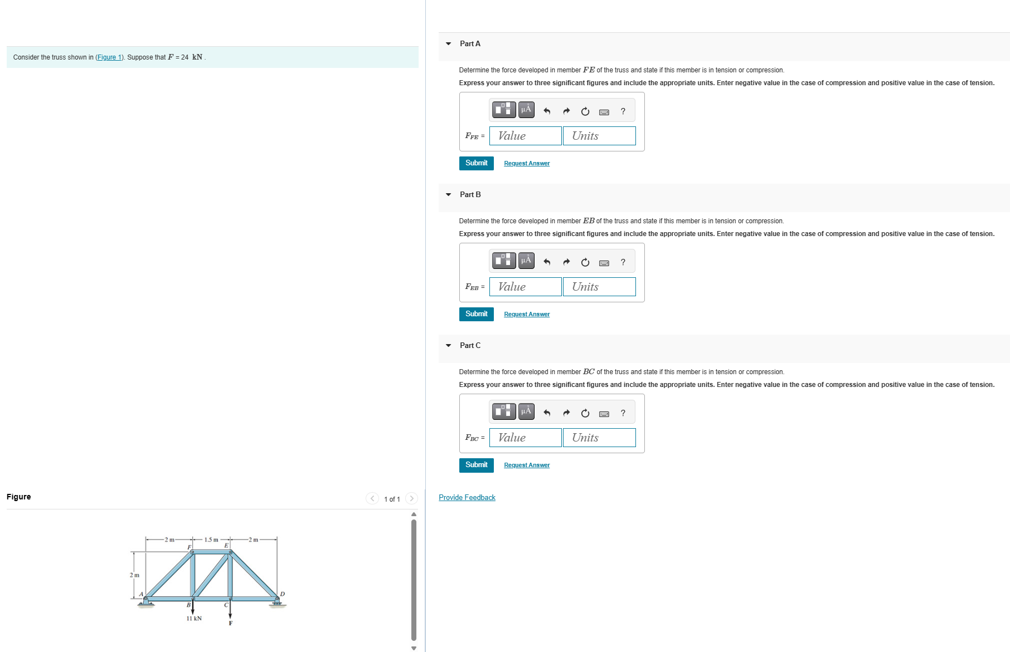Click reset icon in Part B toolbar

[x=585, y=262]
